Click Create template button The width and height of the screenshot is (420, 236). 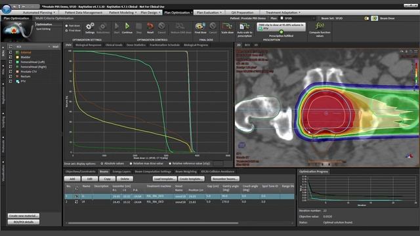pos(191,179)
